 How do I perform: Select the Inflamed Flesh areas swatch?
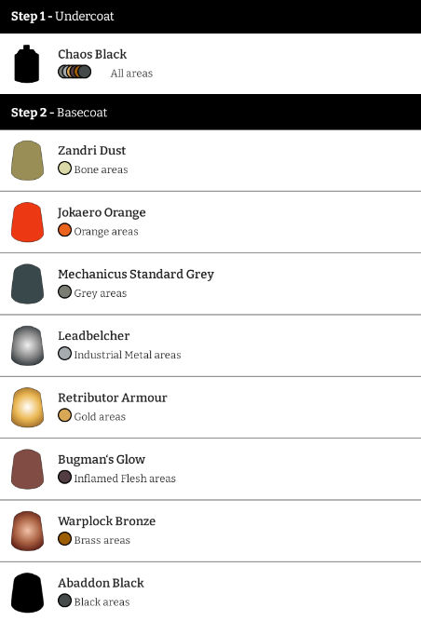[x=64, y=478]
